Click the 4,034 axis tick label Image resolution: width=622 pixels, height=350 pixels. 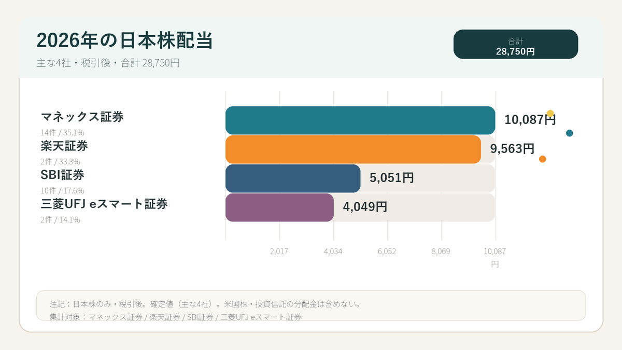[x=333, y=251]
